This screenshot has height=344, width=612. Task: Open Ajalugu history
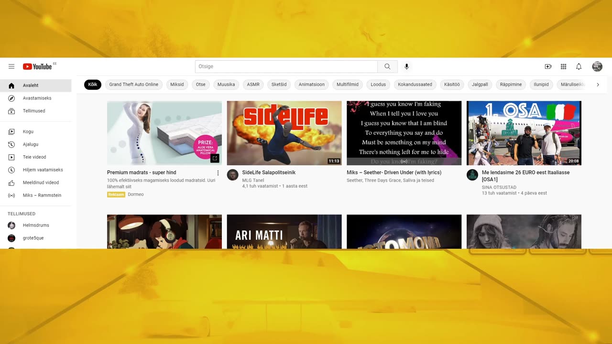36,144
